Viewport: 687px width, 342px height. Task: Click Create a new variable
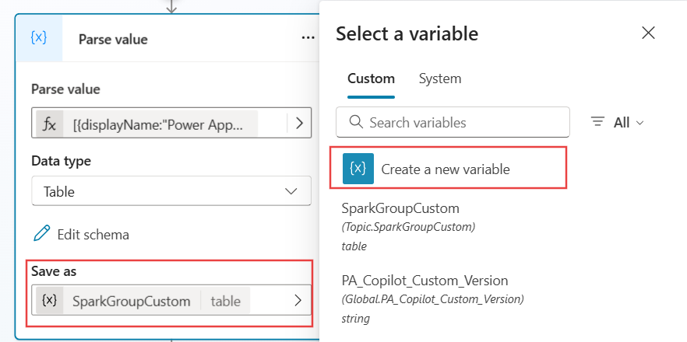coord(445,169)
